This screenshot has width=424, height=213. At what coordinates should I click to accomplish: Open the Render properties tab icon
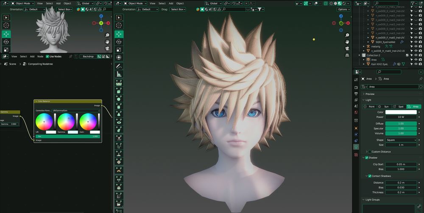[x=356, y=88]
